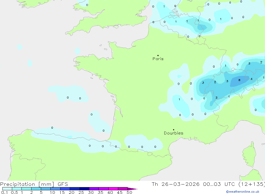Click the legend label '25'
Viewport: 265px width, 194px height.
click(81, 192)
